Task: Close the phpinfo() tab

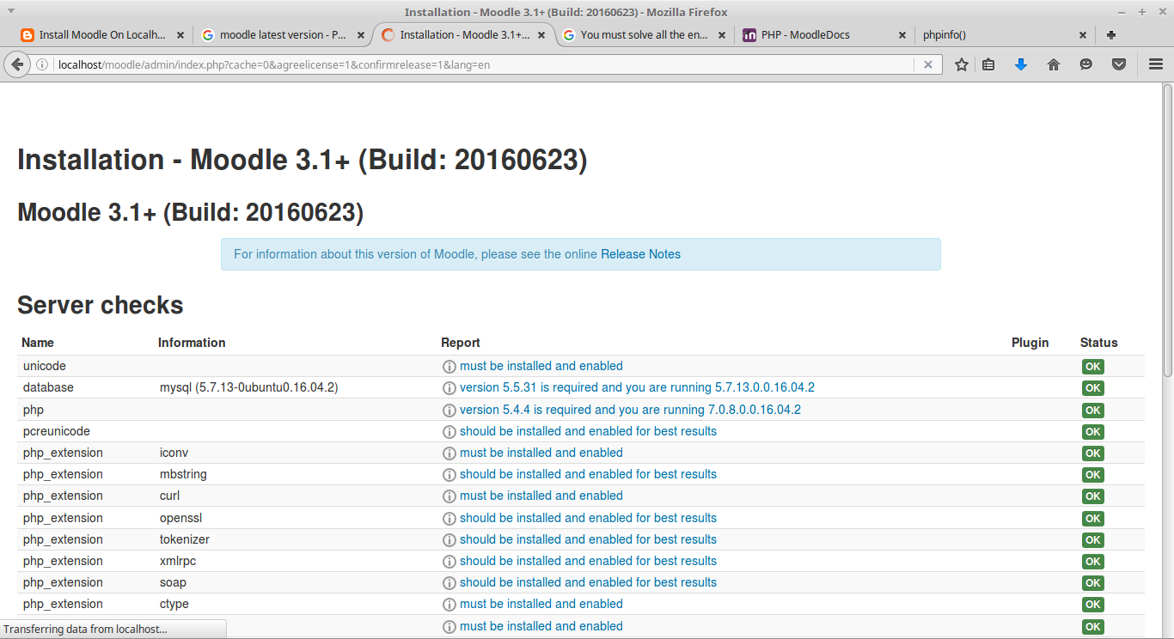Action: [1083, 35]
